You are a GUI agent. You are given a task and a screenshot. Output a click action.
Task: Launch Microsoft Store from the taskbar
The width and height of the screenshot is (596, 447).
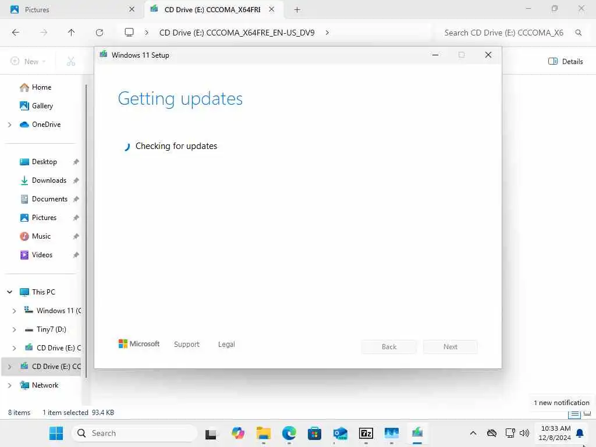pyautogui.click(x=314, y=433)
